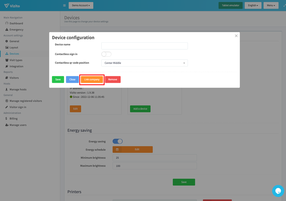Click the hamburger menu icon
Viewport: 286px width, 201px height.
pos(64,5)
